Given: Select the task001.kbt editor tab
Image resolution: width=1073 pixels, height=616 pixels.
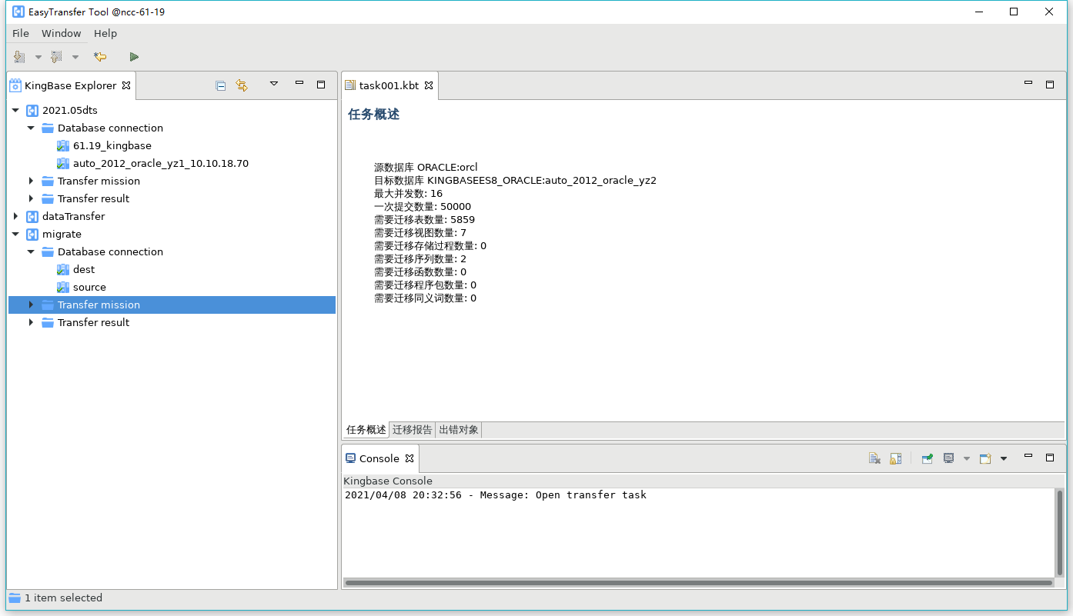Looking at the screenshot, I should (389, 85).
